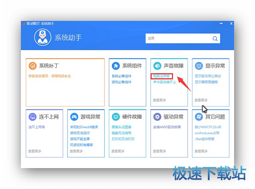
Task: Click 查看更多 in 游戏异常 card
Action: (76, 151)
